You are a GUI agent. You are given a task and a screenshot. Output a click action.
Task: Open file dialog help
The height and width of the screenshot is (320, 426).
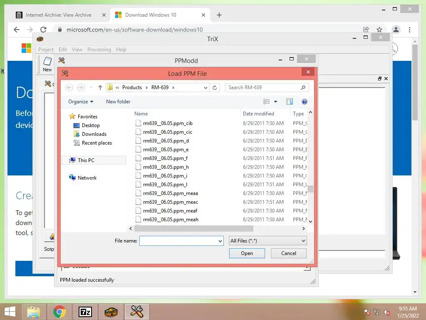click(x=305, y=102)
